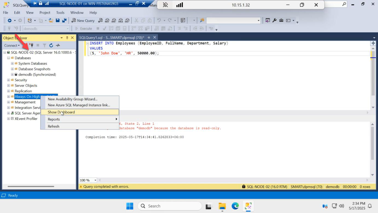378x213 pixels.
Task: Expand the Management folder node
Action: click(8, 102)
